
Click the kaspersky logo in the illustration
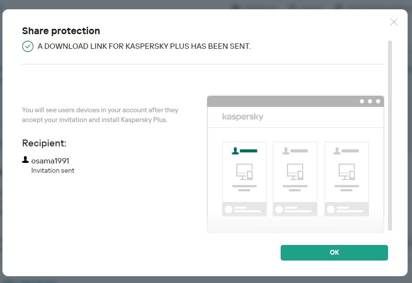[x=243, y=117]
